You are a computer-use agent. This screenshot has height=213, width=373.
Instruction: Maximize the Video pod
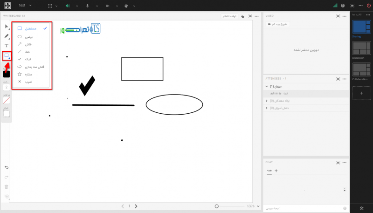pos(338,16)
